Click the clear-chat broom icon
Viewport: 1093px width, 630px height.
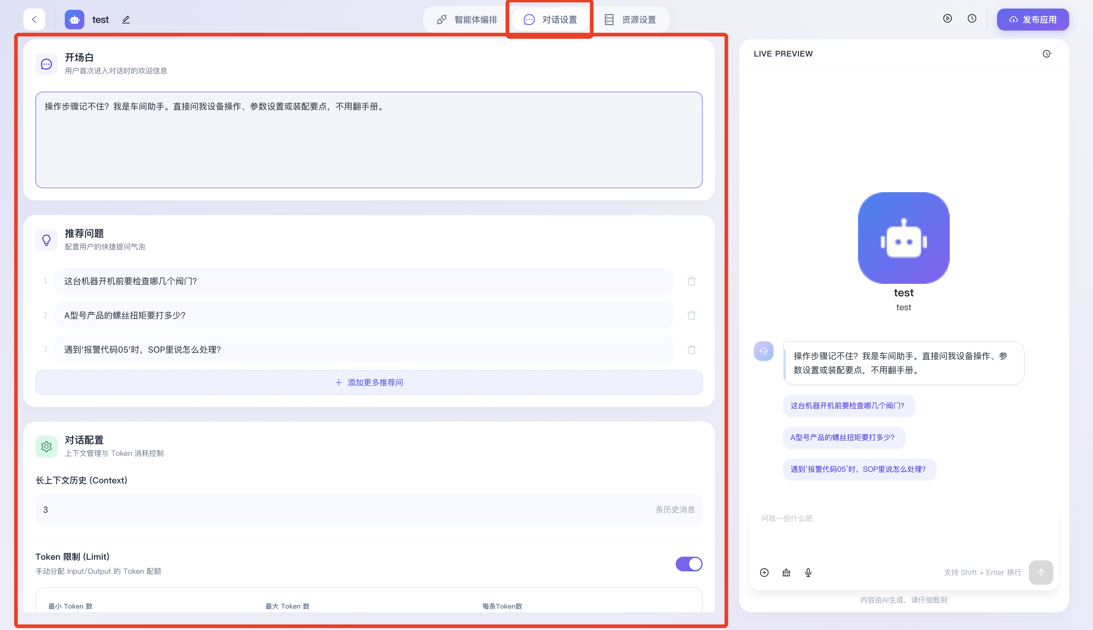786,573
